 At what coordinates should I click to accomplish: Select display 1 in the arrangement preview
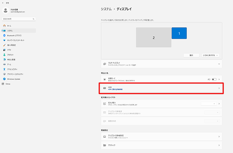click(179, 33)
